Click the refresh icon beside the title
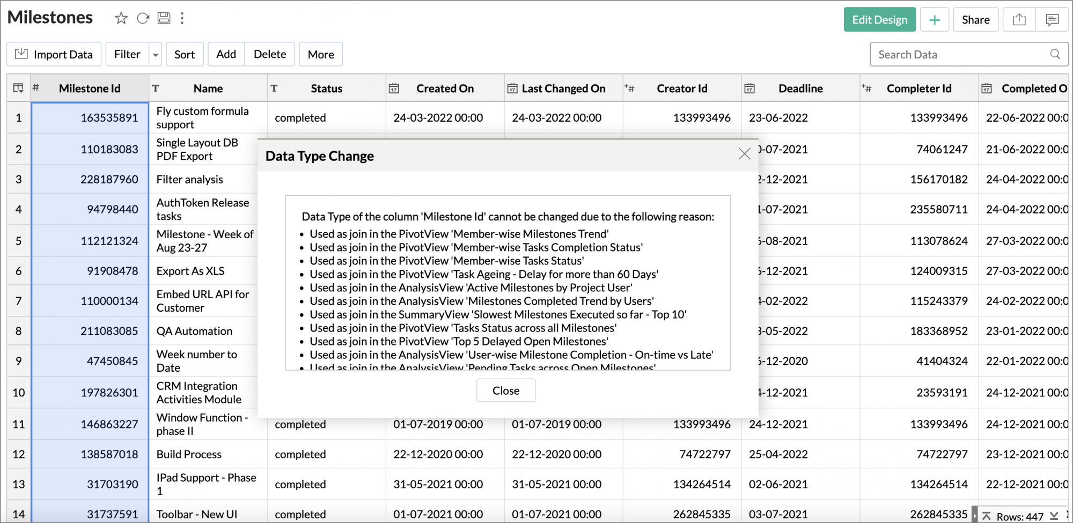The image size is (1073, 523). [143, 18]
